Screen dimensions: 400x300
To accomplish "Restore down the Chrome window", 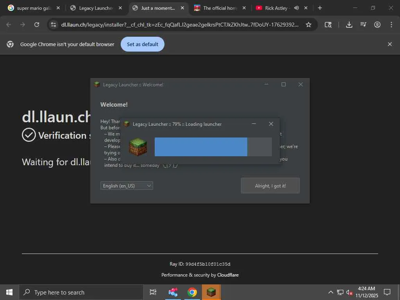I will [x=373, y=8].
